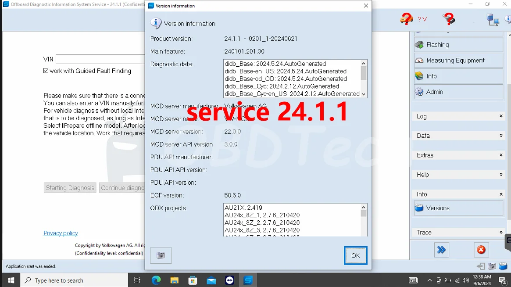Click the Starting Diagnosis button
Viewport: 511px width, 287px height.
coord(70,188)
